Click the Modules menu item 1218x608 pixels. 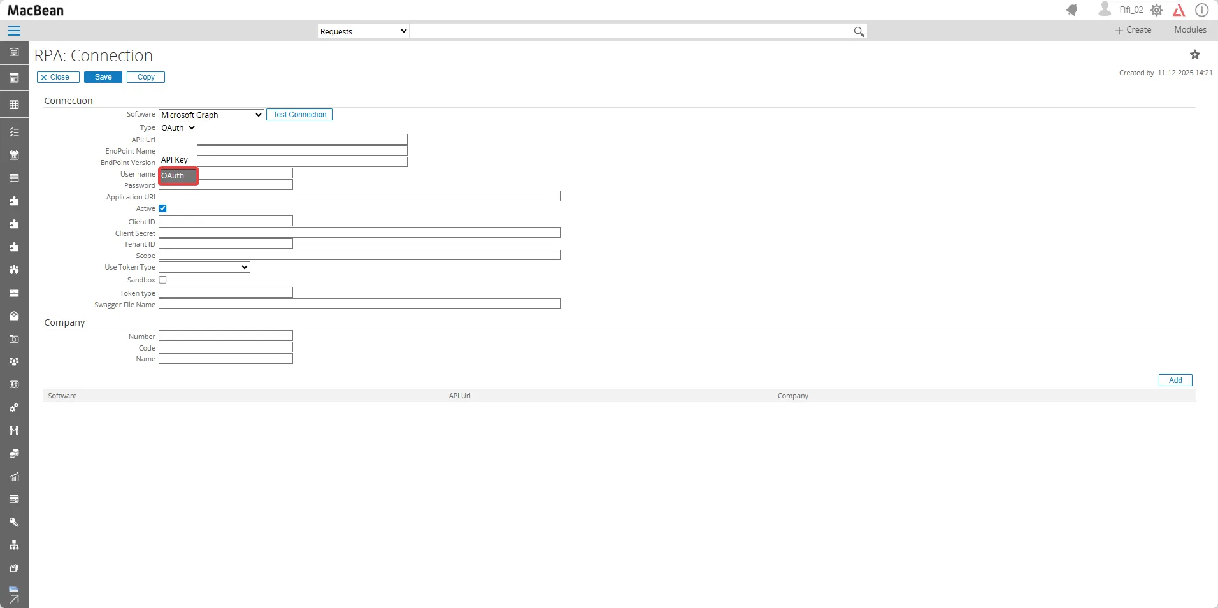[x=1189, y=29]
